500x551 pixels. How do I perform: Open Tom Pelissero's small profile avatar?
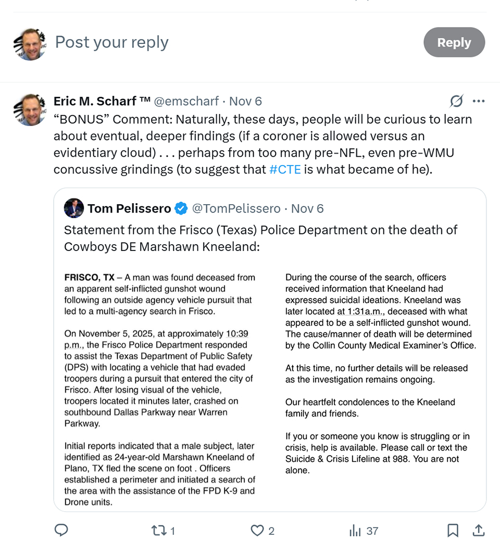[74, 209]
